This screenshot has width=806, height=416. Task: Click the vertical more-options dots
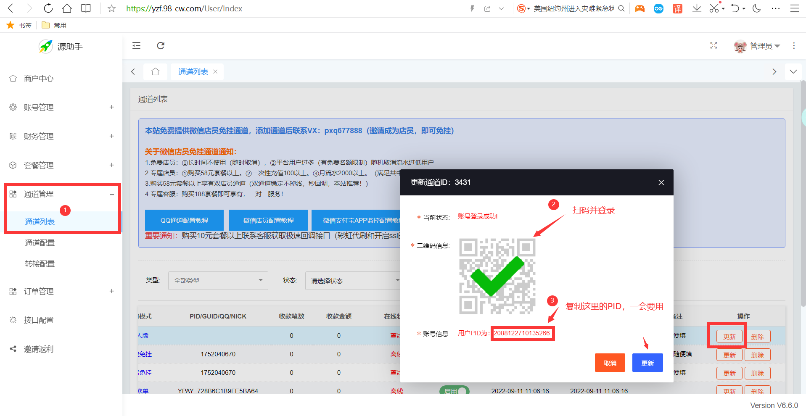tap(794, 45)
